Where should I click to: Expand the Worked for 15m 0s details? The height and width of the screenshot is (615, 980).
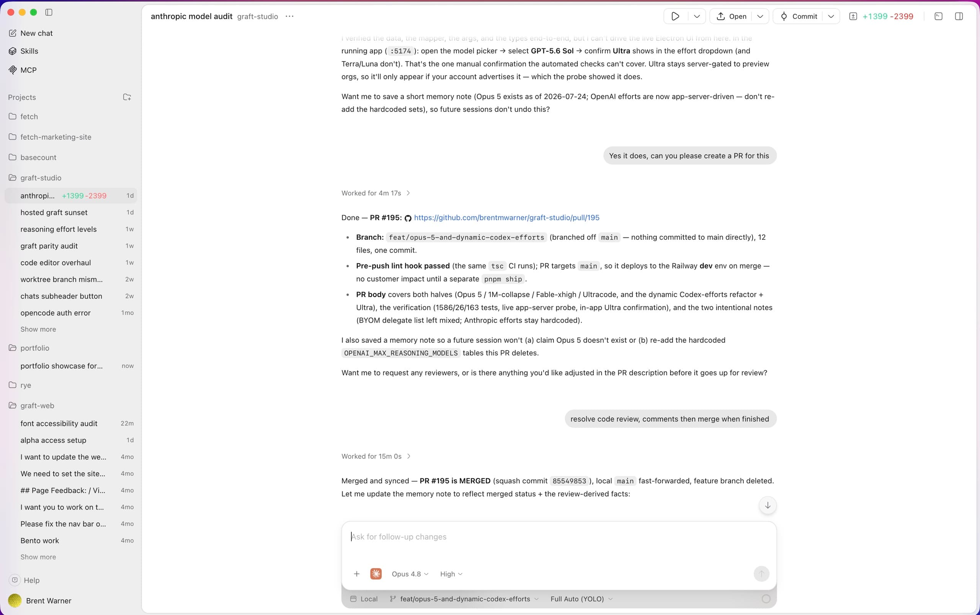(x=376, y=456)
